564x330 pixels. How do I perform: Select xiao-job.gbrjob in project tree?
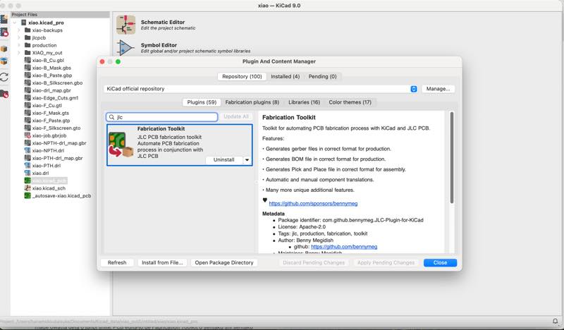tap(49, 135)
